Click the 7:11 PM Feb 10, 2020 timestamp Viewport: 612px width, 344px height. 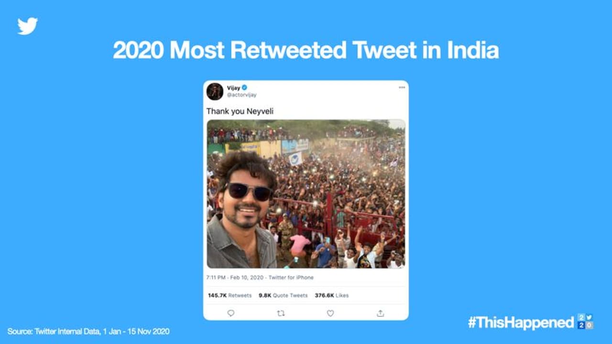235,278
